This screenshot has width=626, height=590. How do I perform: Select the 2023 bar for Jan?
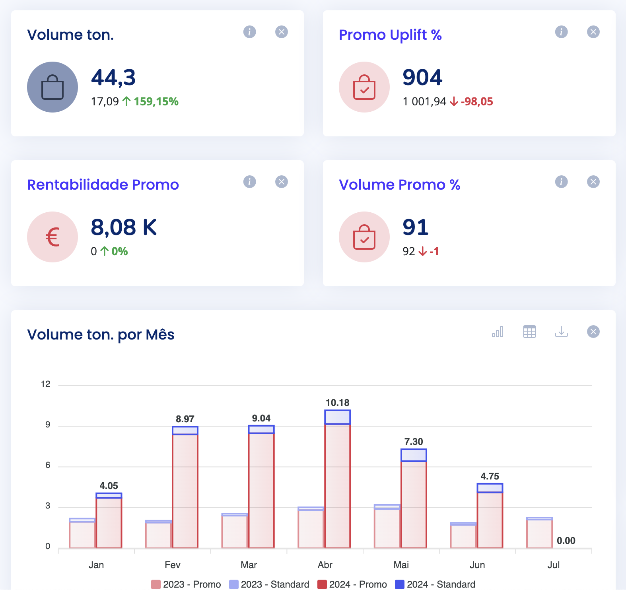[82, 533]
